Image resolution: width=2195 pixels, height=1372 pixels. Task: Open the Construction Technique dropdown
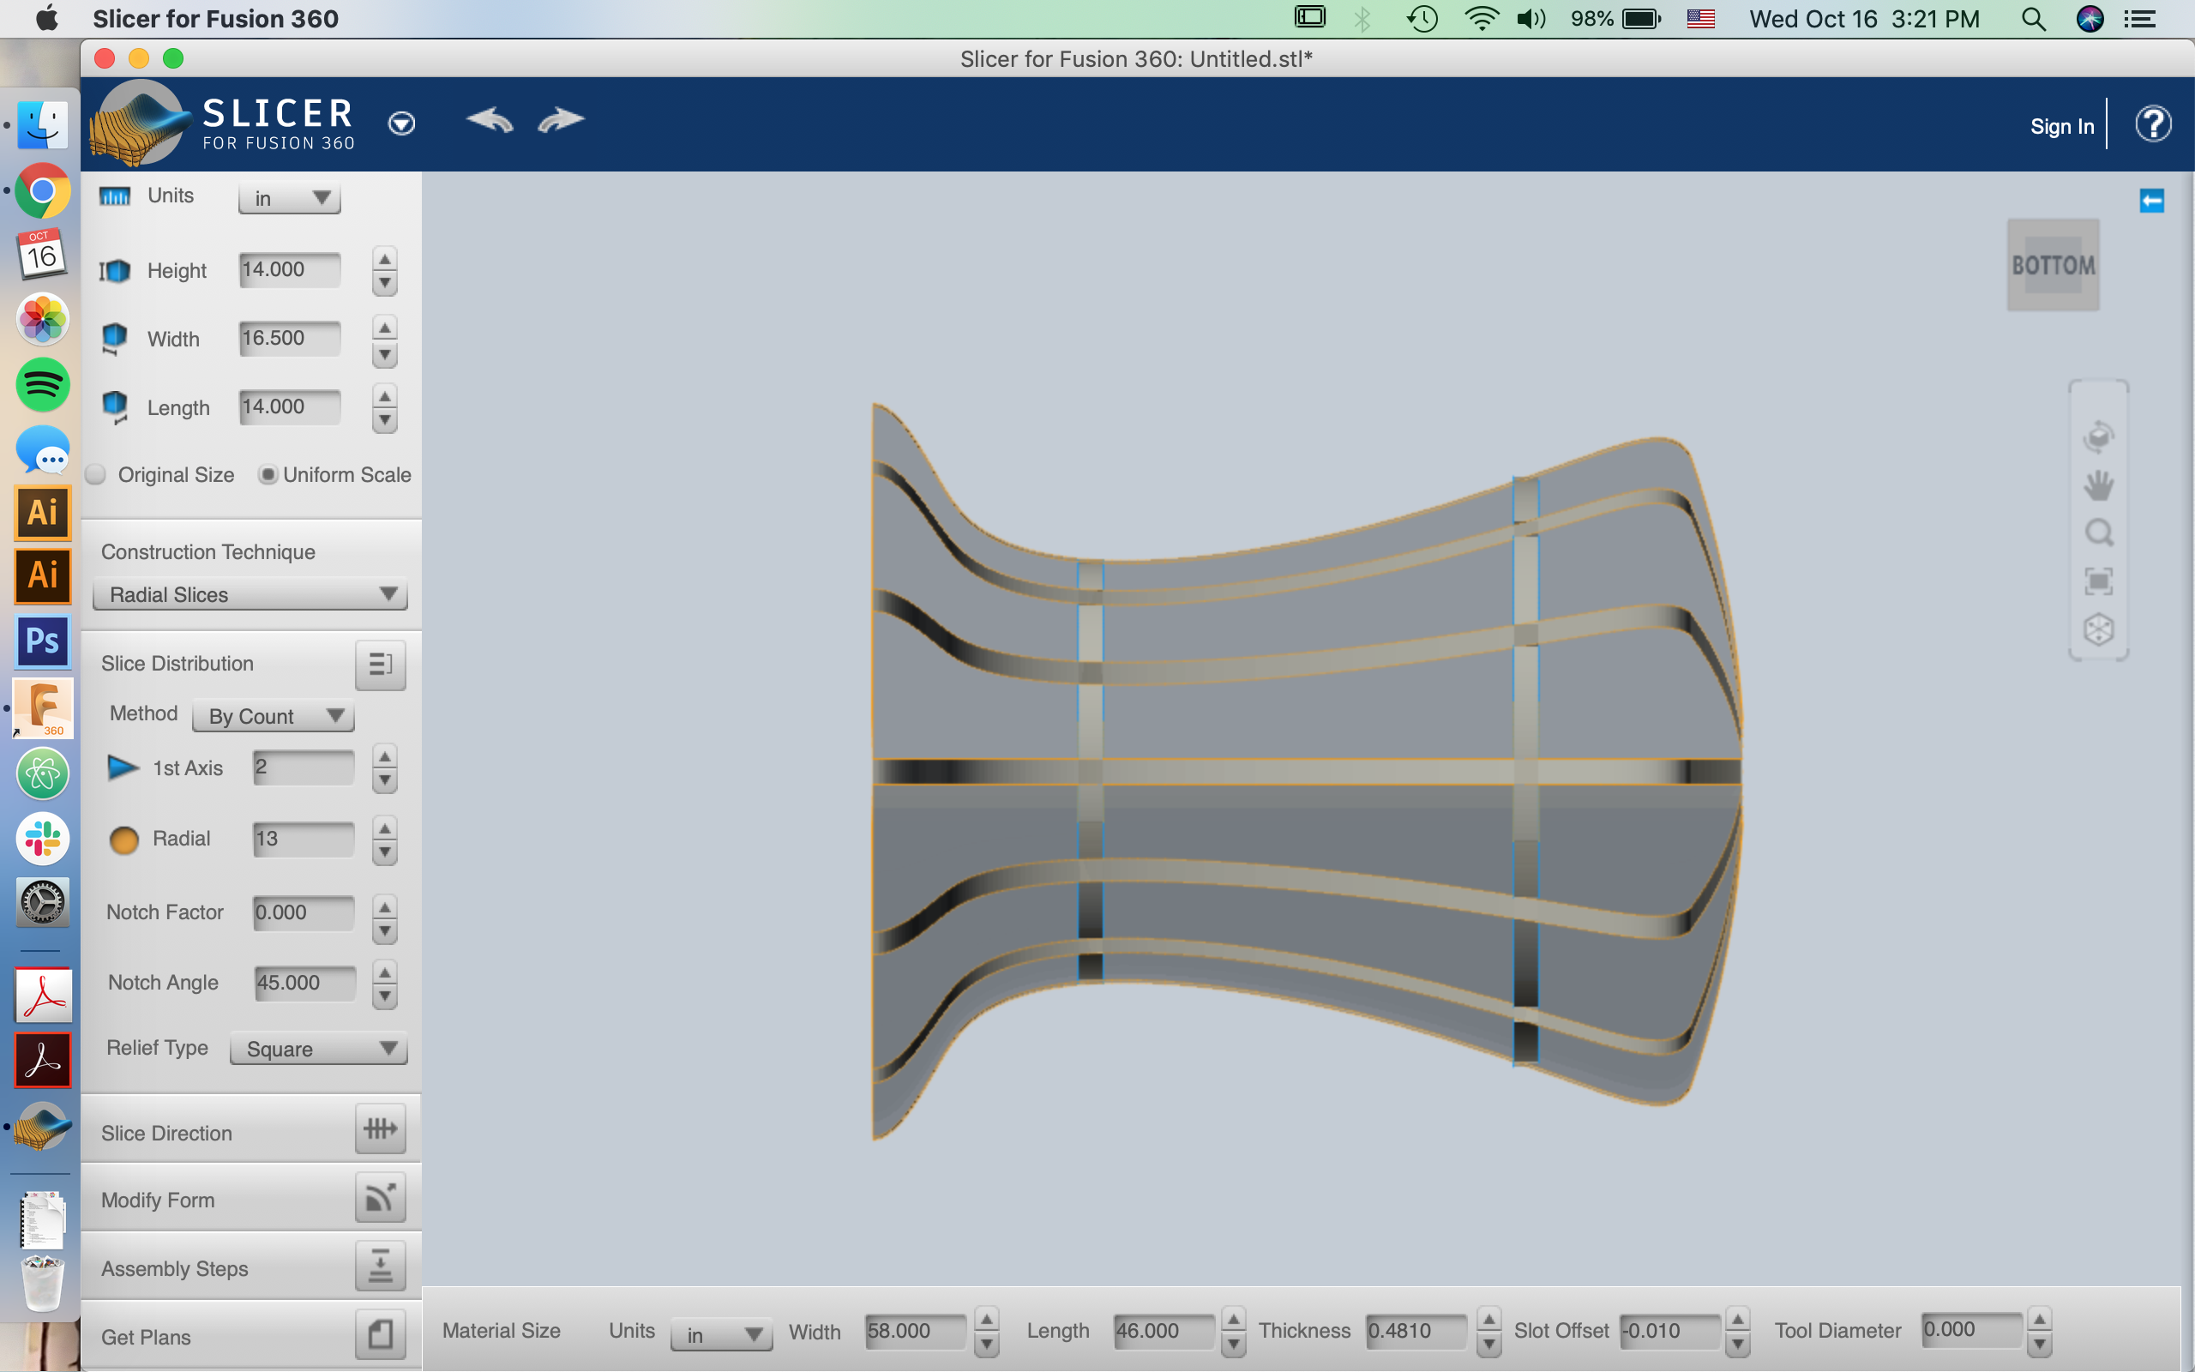pos(250,594)
